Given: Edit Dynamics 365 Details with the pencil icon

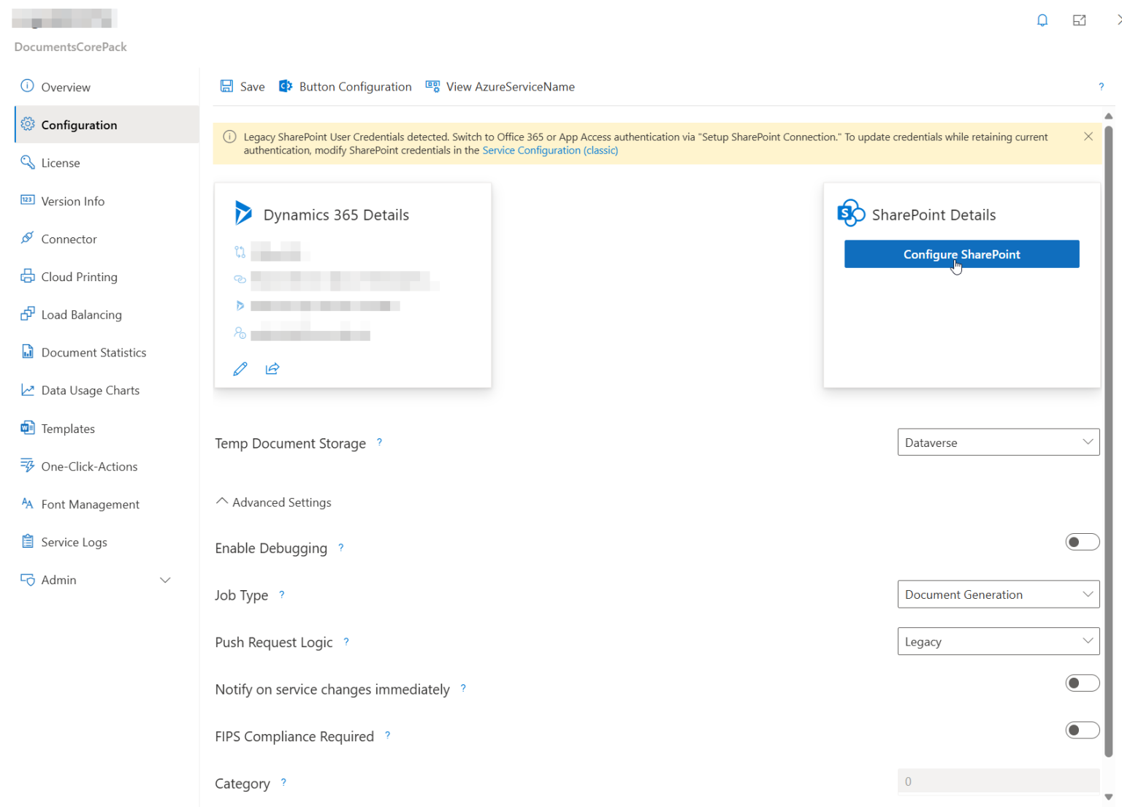Looking at the screenshot, I should coord(240,369).
